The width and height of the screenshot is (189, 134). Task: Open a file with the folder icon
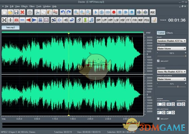pos(10,12)
